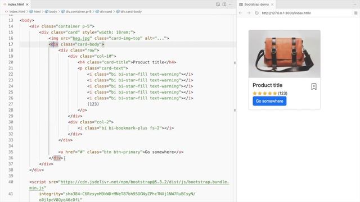
Task: Click div.card in the breadcrumb
Action: pyautogui.click(x=106, y=11)
